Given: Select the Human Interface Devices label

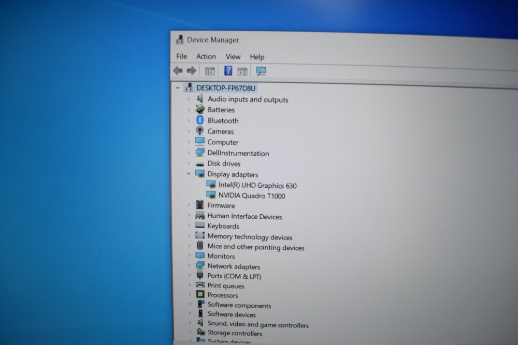Looking at the screenshot, I should point(245,216).
